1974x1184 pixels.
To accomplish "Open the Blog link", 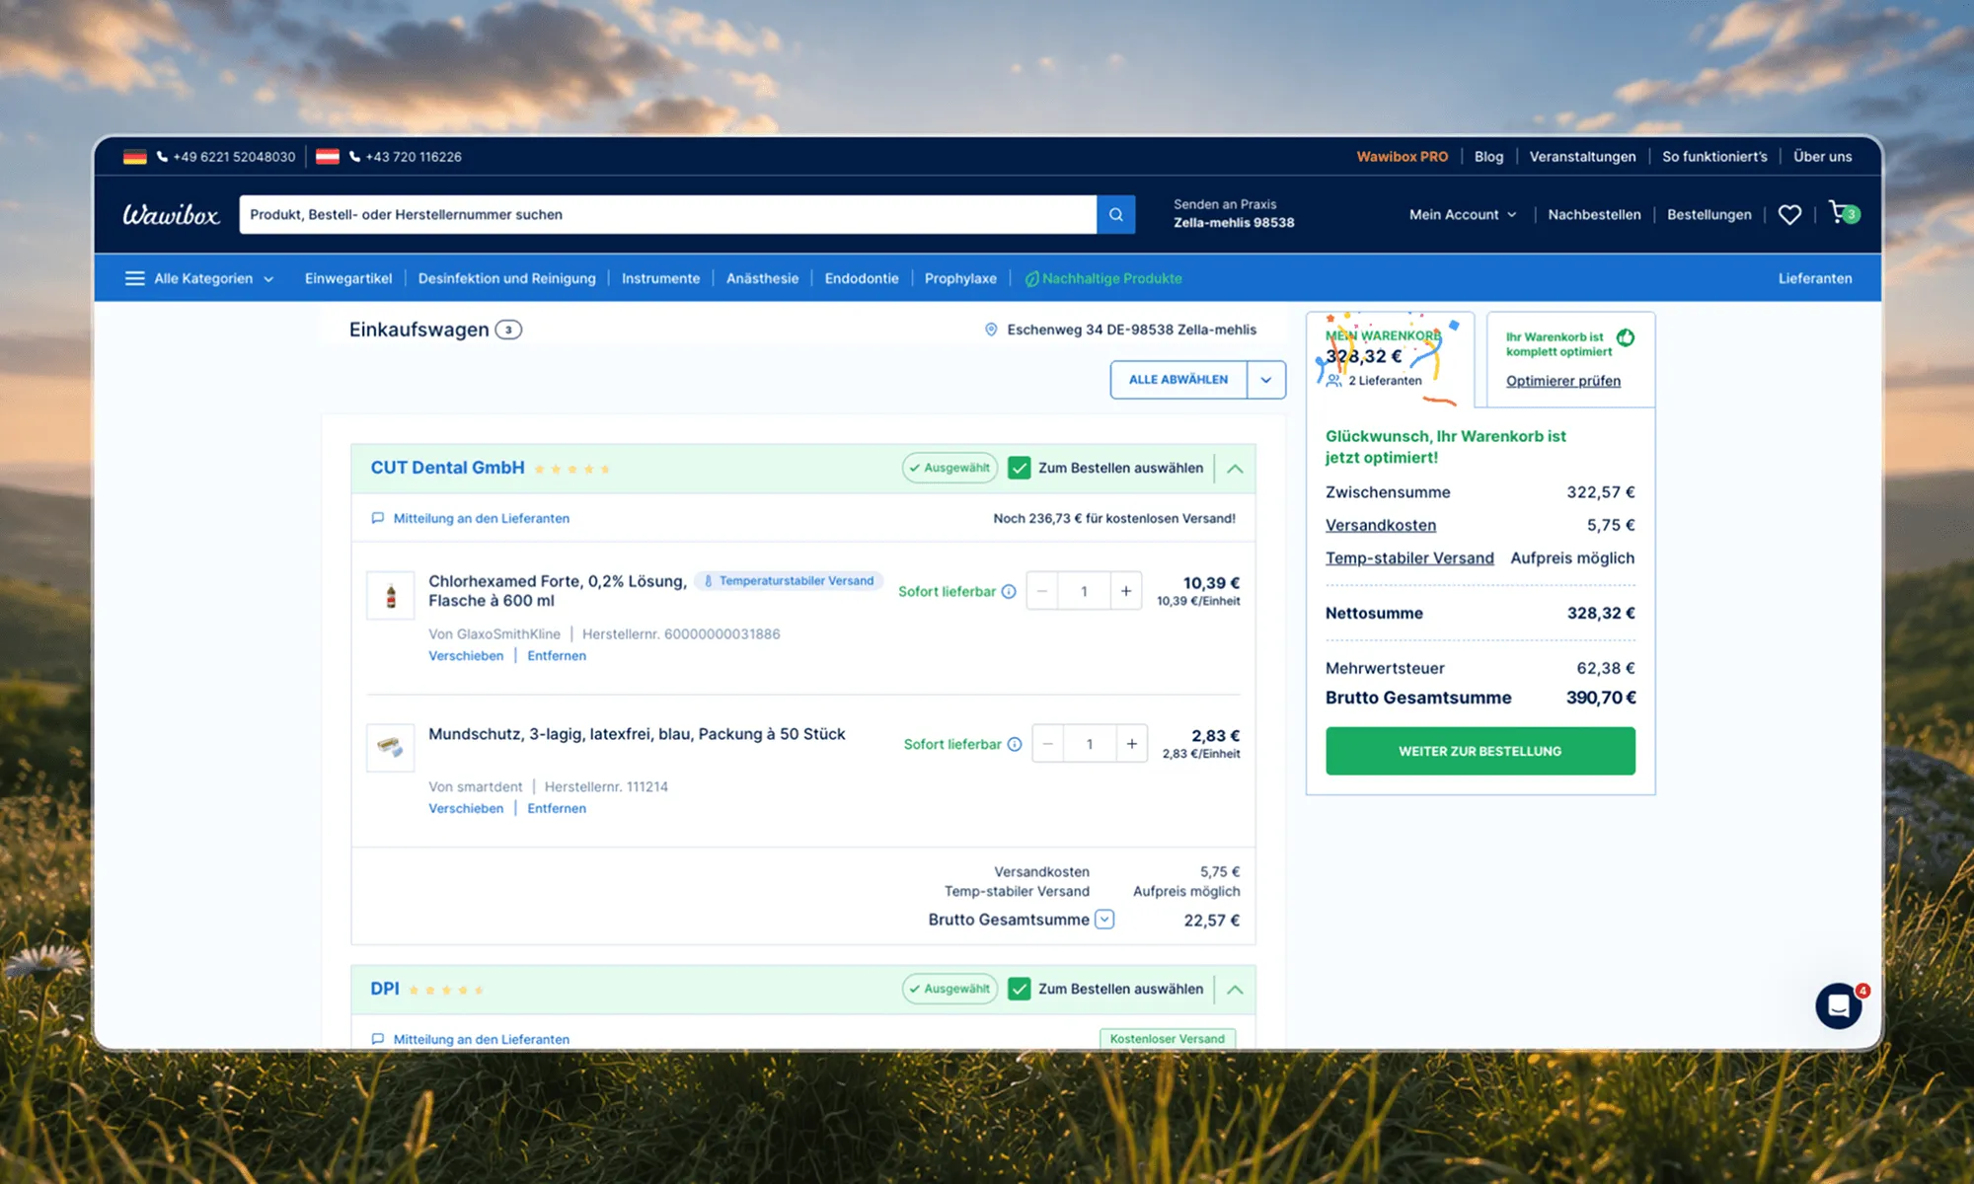I will (x=1488, y=157).
